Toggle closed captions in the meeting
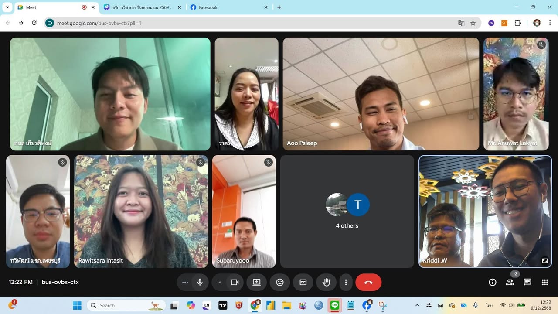The image size is (558, 314). click(x=303, y=282)
